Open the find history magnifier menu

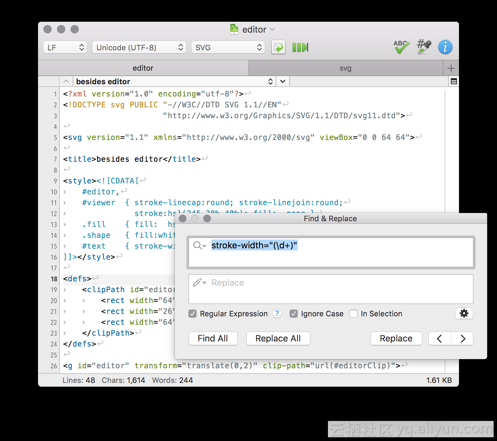200,245
